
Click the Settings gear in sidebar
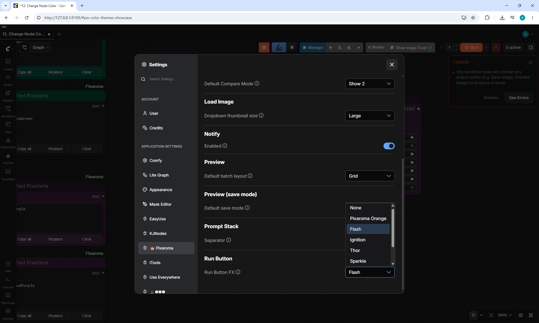pos(8,314)
